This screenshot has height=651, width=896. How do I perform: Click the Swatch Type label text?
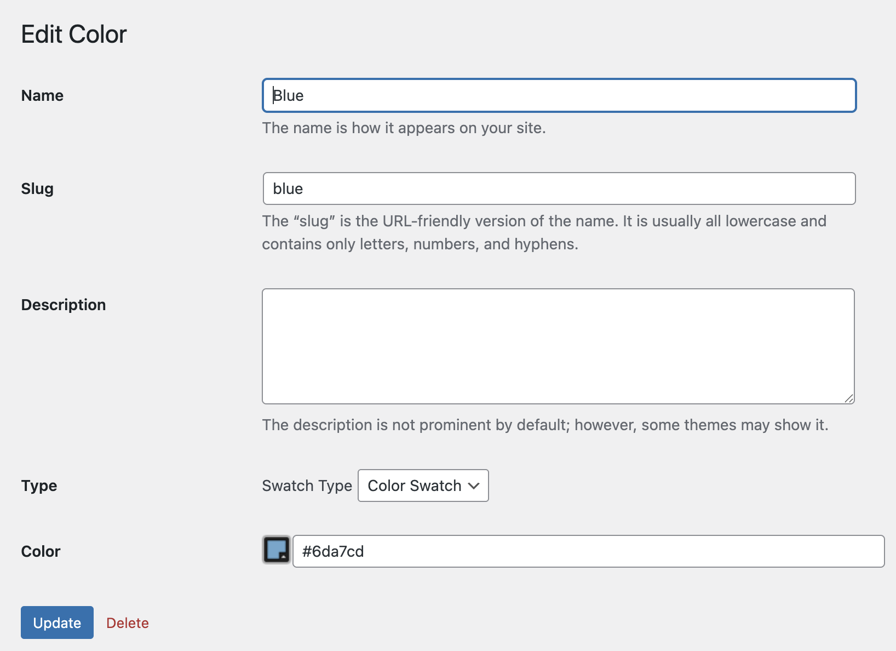coord(307,486)
